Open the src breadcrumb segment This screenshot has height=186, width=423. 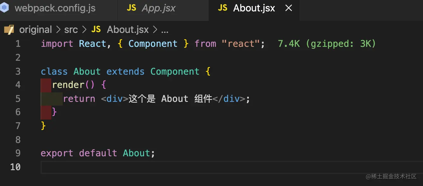pos(71,30)
